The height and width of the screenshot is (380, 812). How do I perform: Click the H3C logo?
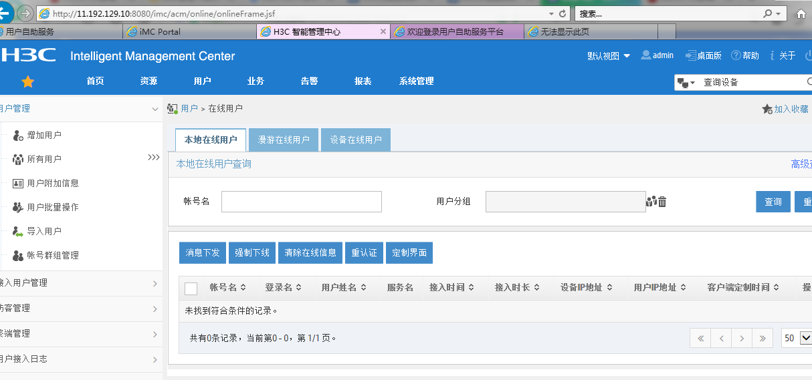point(28,55)
